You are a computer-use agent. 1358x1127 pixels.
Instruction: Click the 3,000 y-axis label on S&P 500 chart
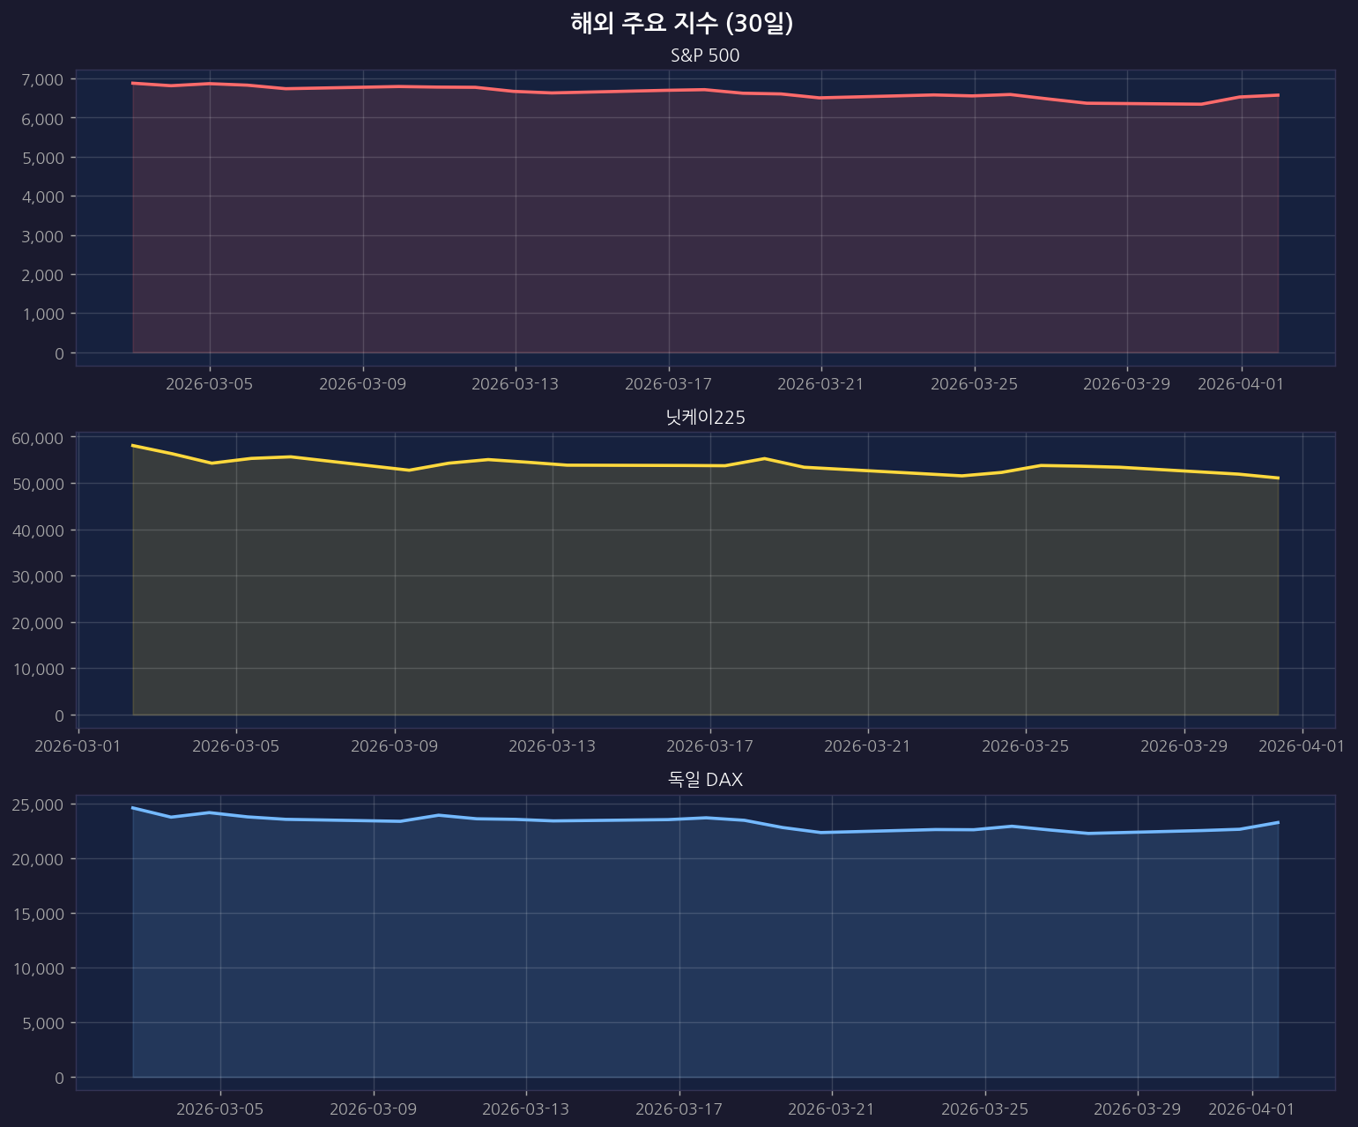41,236
